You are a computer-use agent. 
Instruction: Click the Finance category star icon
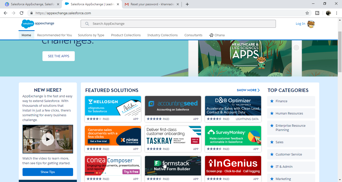[272, 101]
